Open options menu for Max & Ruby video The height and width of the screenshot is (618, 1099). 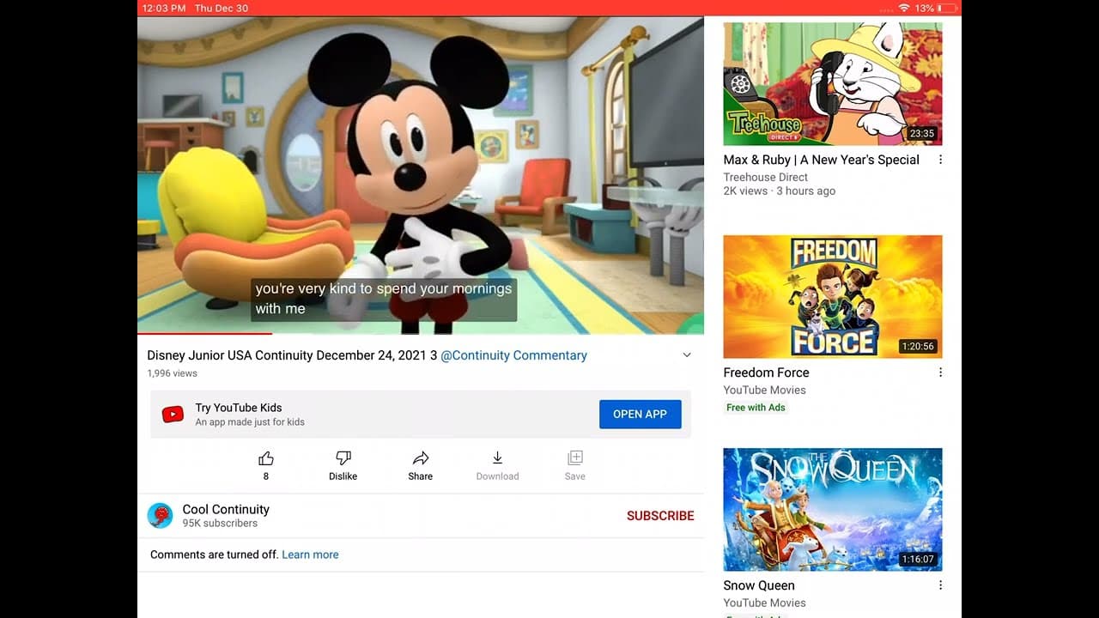[940, 160]
